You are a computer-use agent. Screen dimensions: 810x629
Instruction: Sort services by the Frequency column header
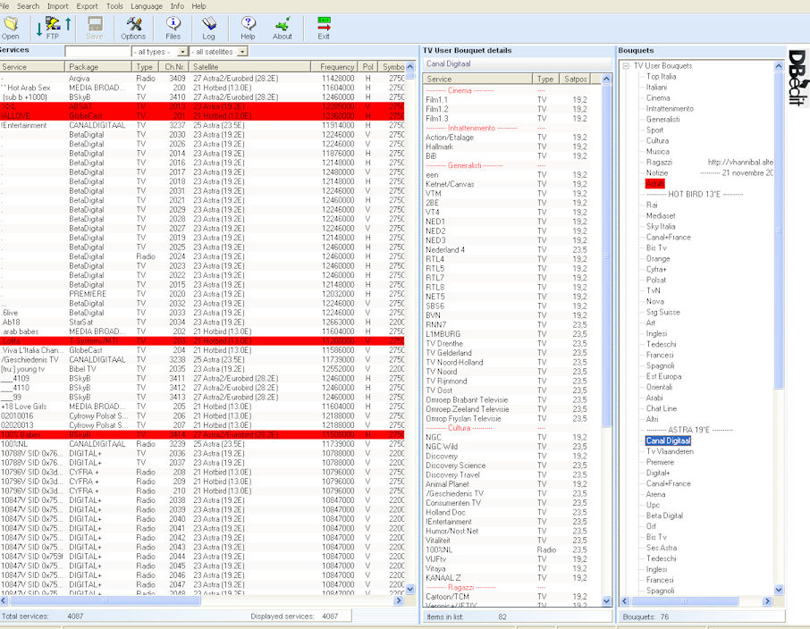[x=334, y=67]
